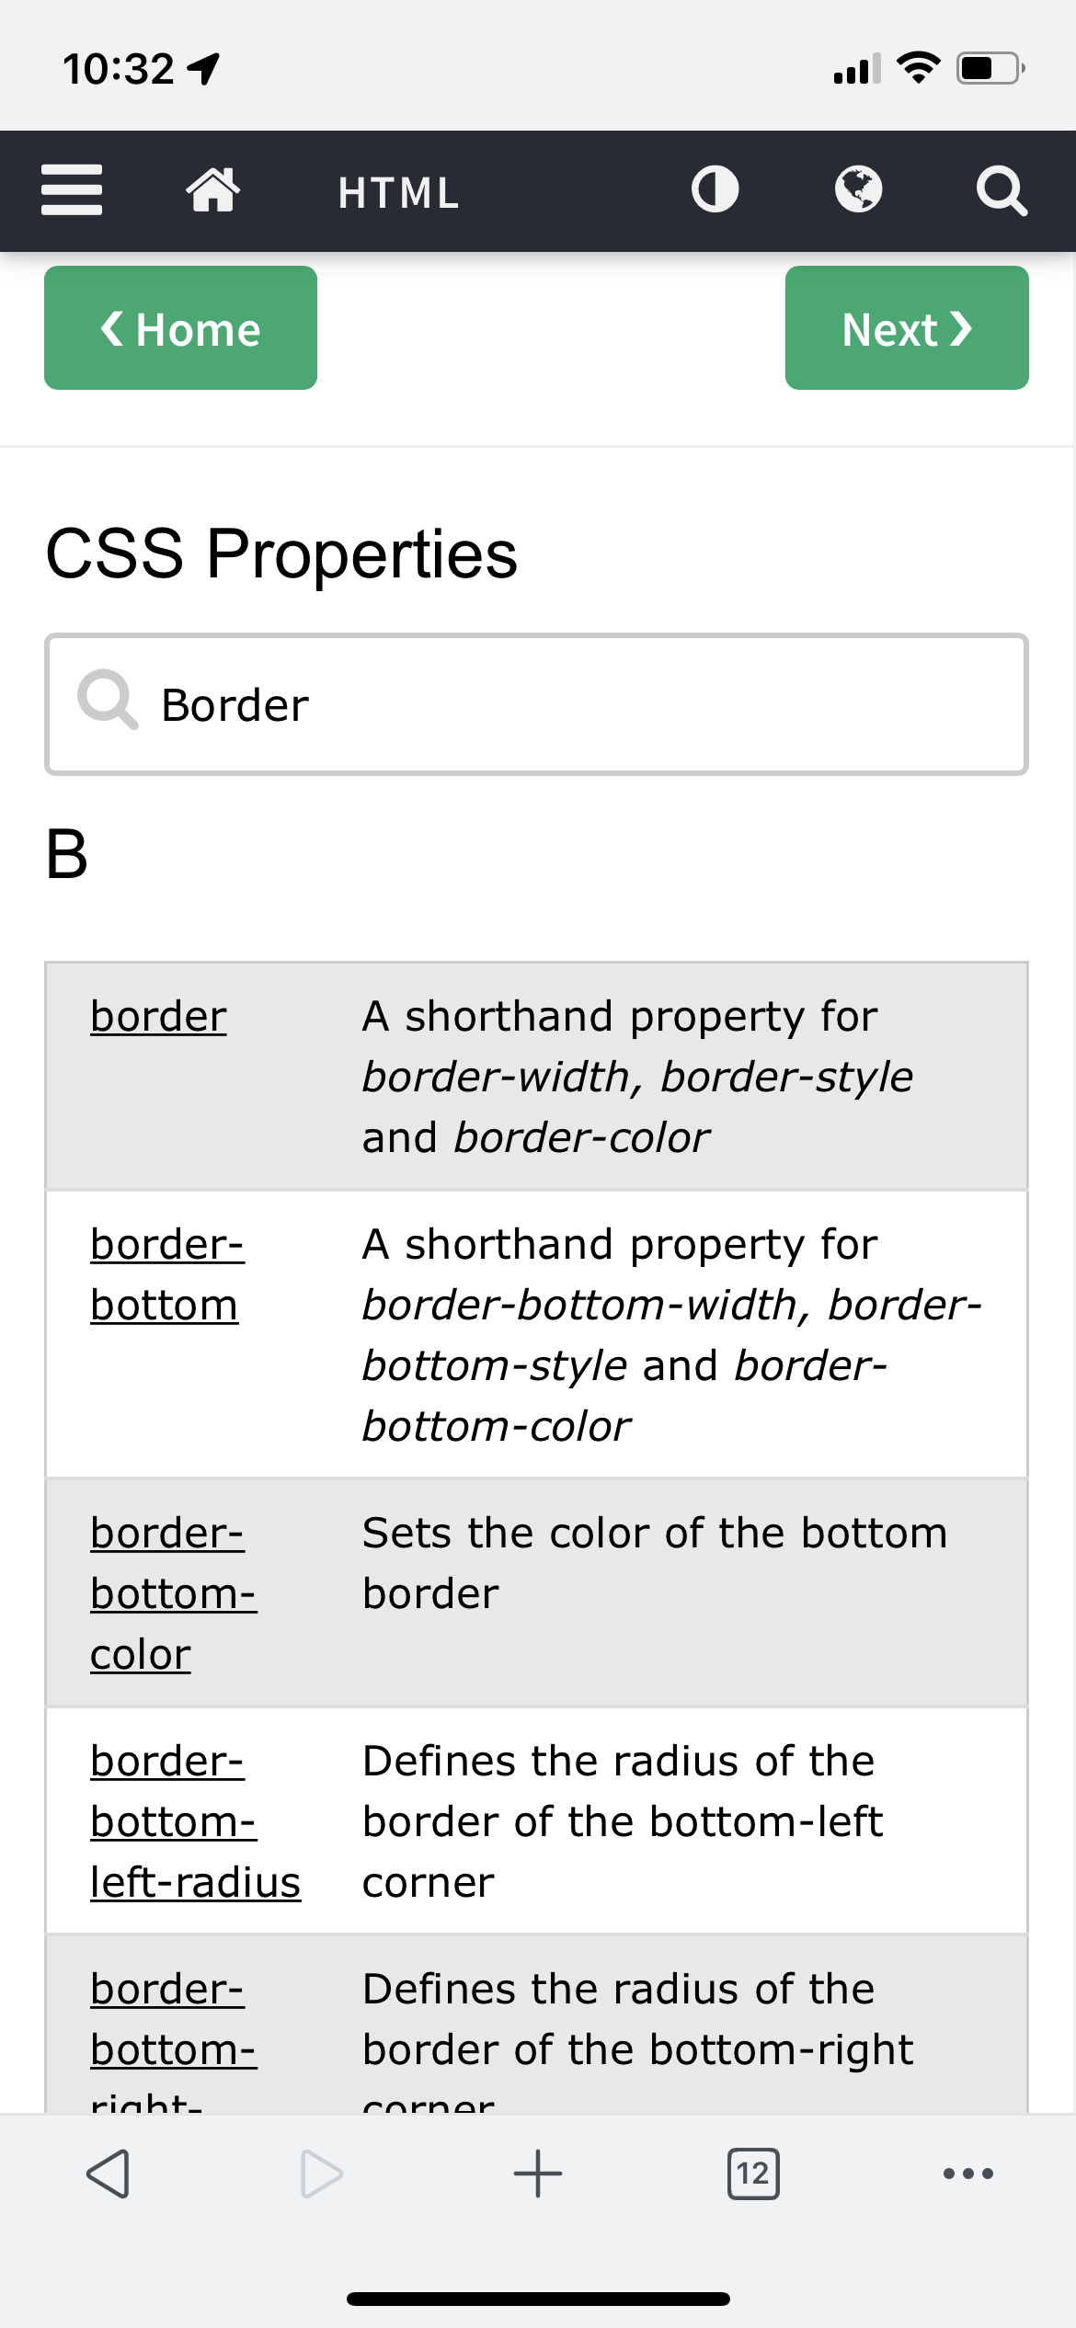Viewport: 1076px width, 2328px height.
Task: Select the HTML tab in navbar
Action: coord(398,193)
